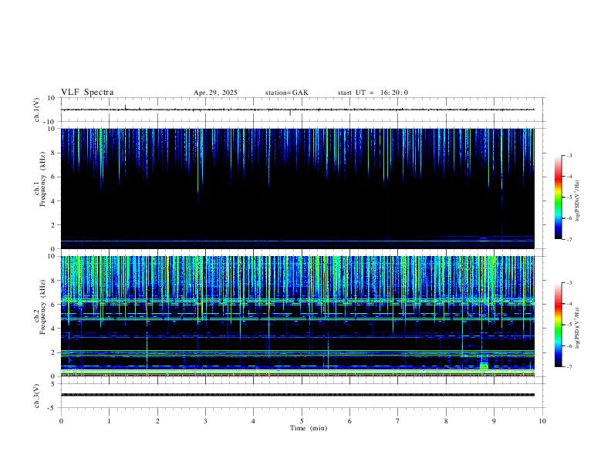Screen dimensions: 611x472
Task: Click the ch.2 spectrogram color scale bar
Action: (x=558, y=325)
